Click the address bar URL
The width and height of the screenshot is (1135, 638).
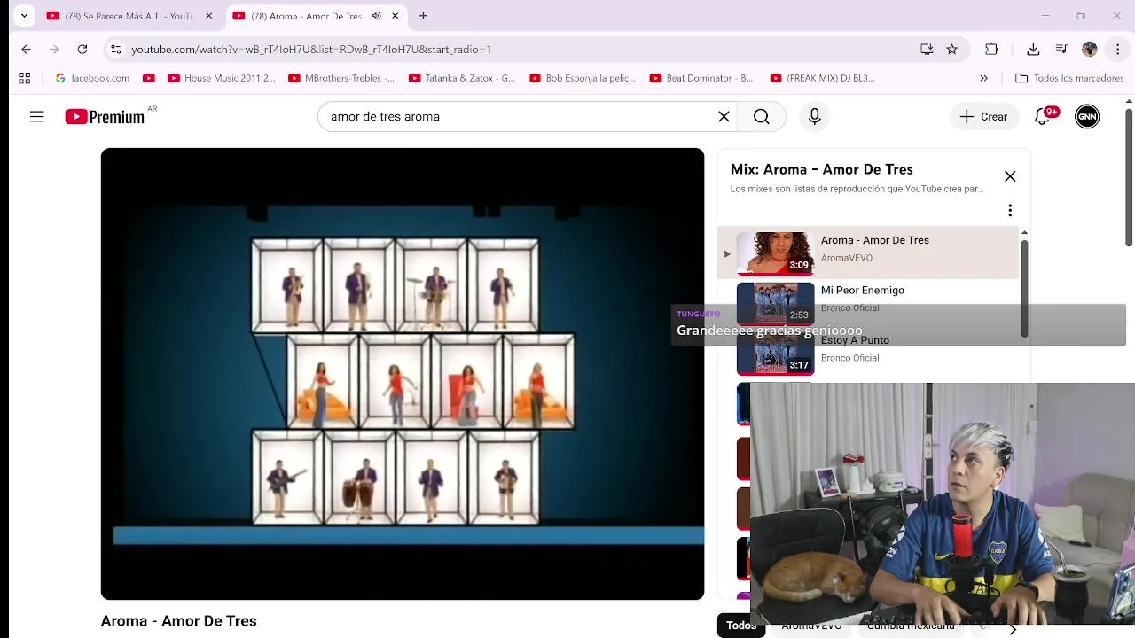311,50
